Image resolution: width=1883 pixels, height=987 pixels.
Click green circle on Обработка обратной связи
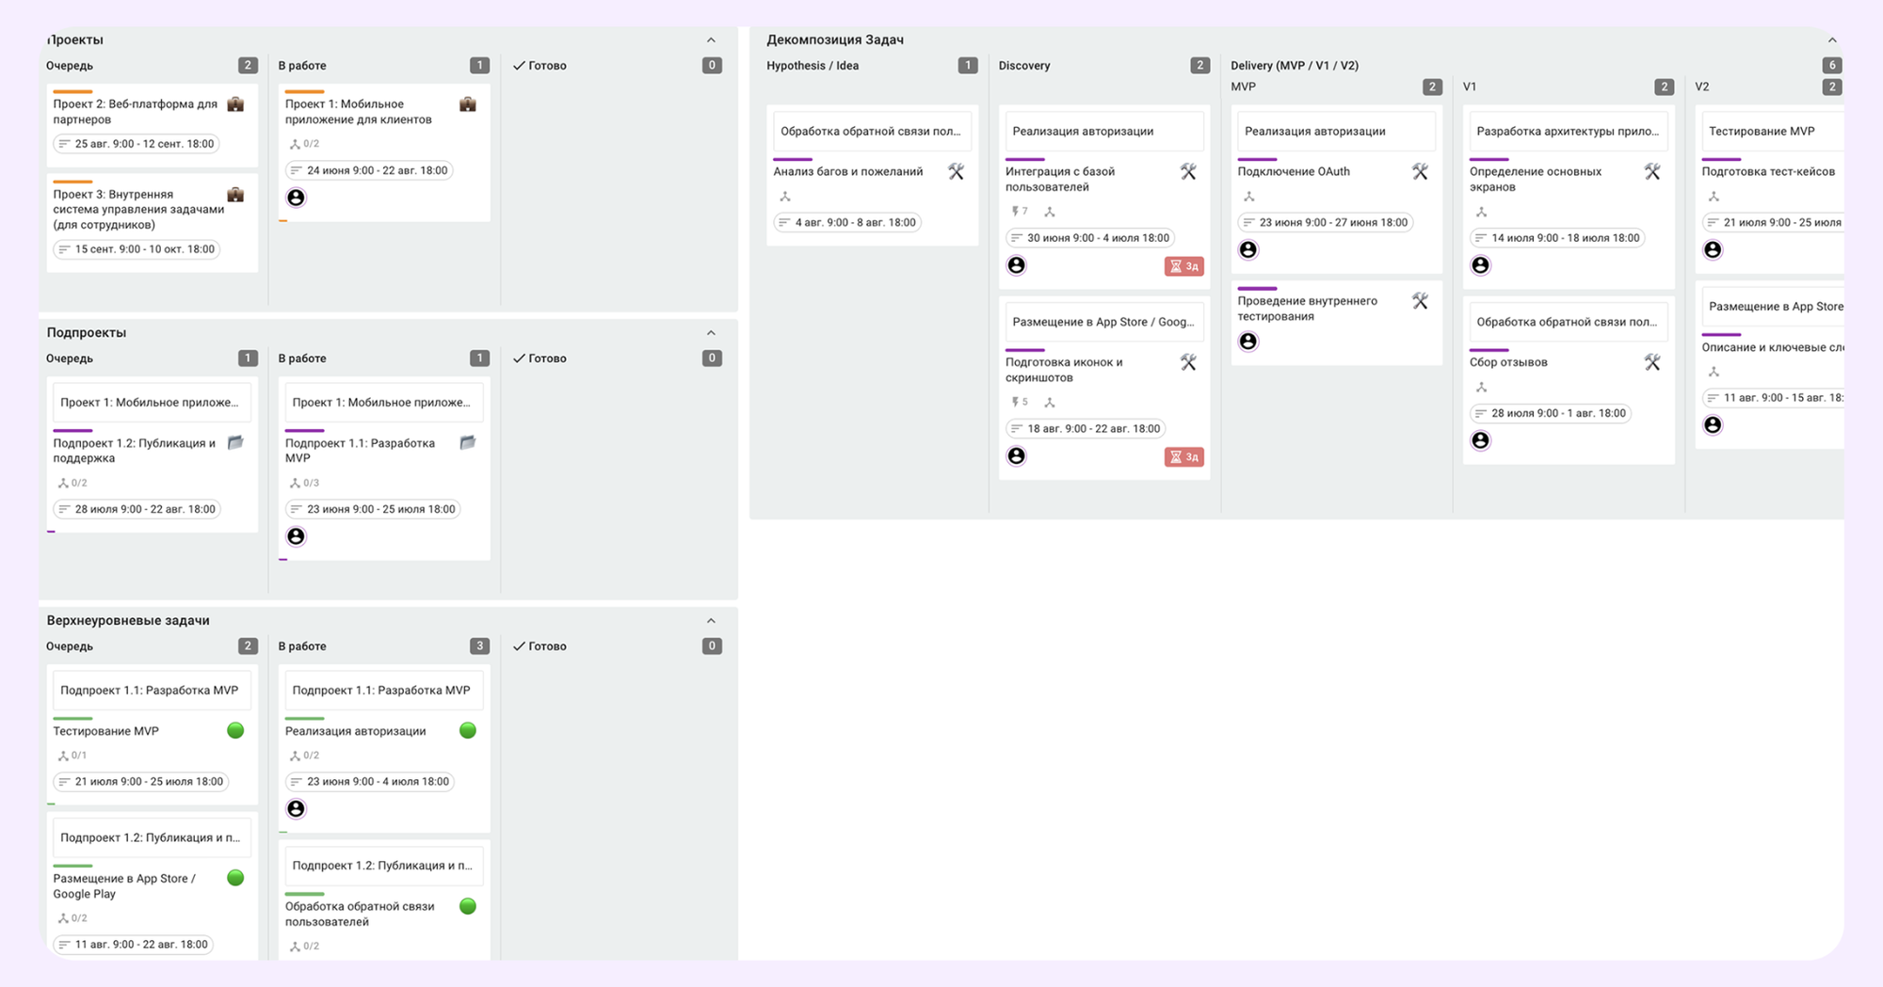click(x=467, y=906)
